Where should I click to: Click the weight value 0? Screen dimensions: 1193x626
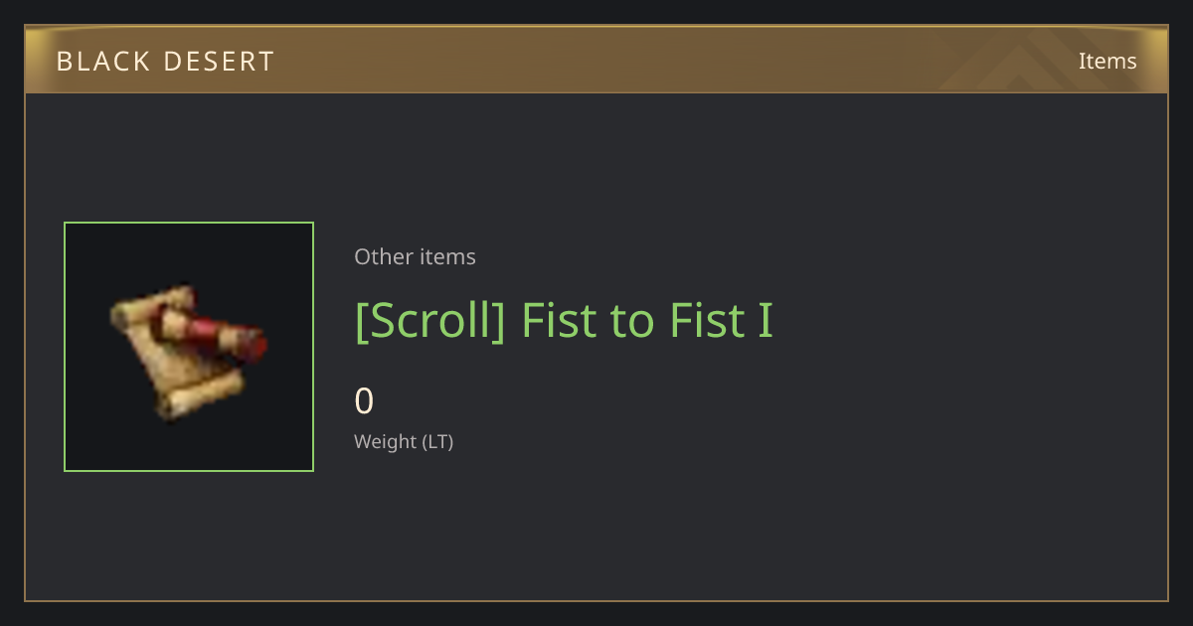click(364, 401)
